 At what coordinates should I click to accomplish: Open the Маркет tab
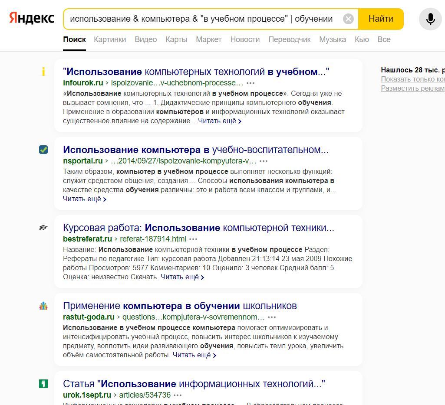(208, 39)
